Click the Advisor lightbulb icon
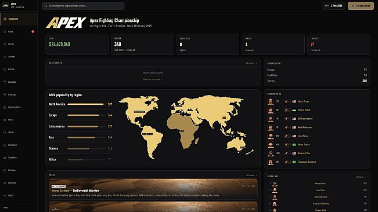378x212 pixels. click(x=5, y=57)
